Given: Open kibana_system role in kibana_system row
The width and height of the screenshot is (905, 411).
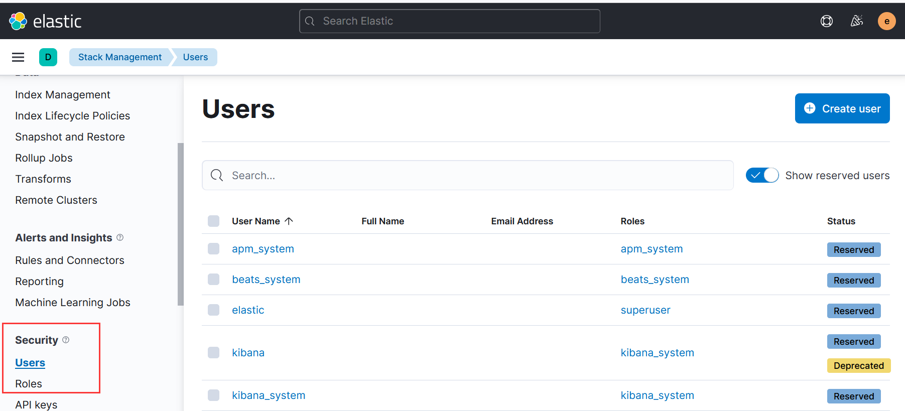Looking at the screenshot, I should tap(658, 395).
